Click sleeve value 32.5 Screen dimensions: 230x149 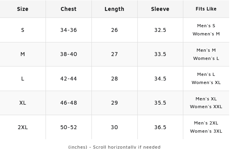pos(160,30)
